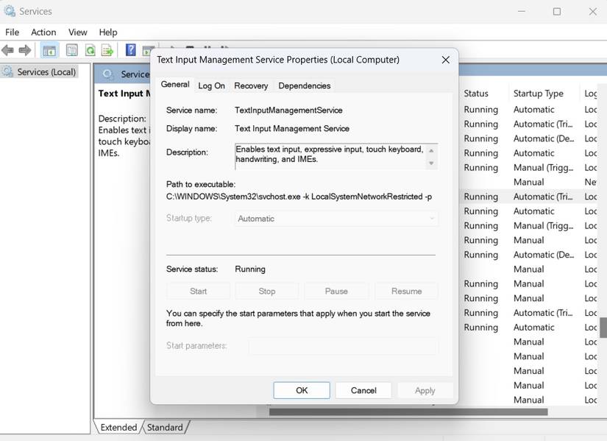Open the View menu

point(77,32)
